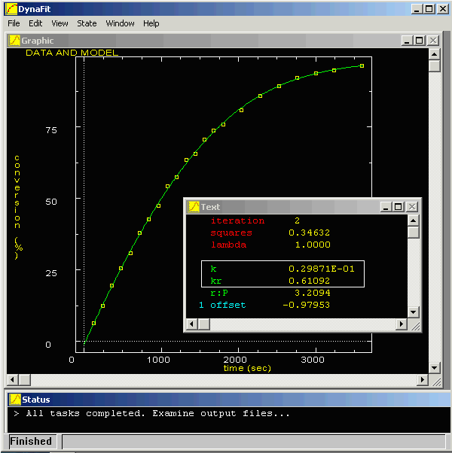Open the Window menu

pyautogui.click(x=120, y=23)
